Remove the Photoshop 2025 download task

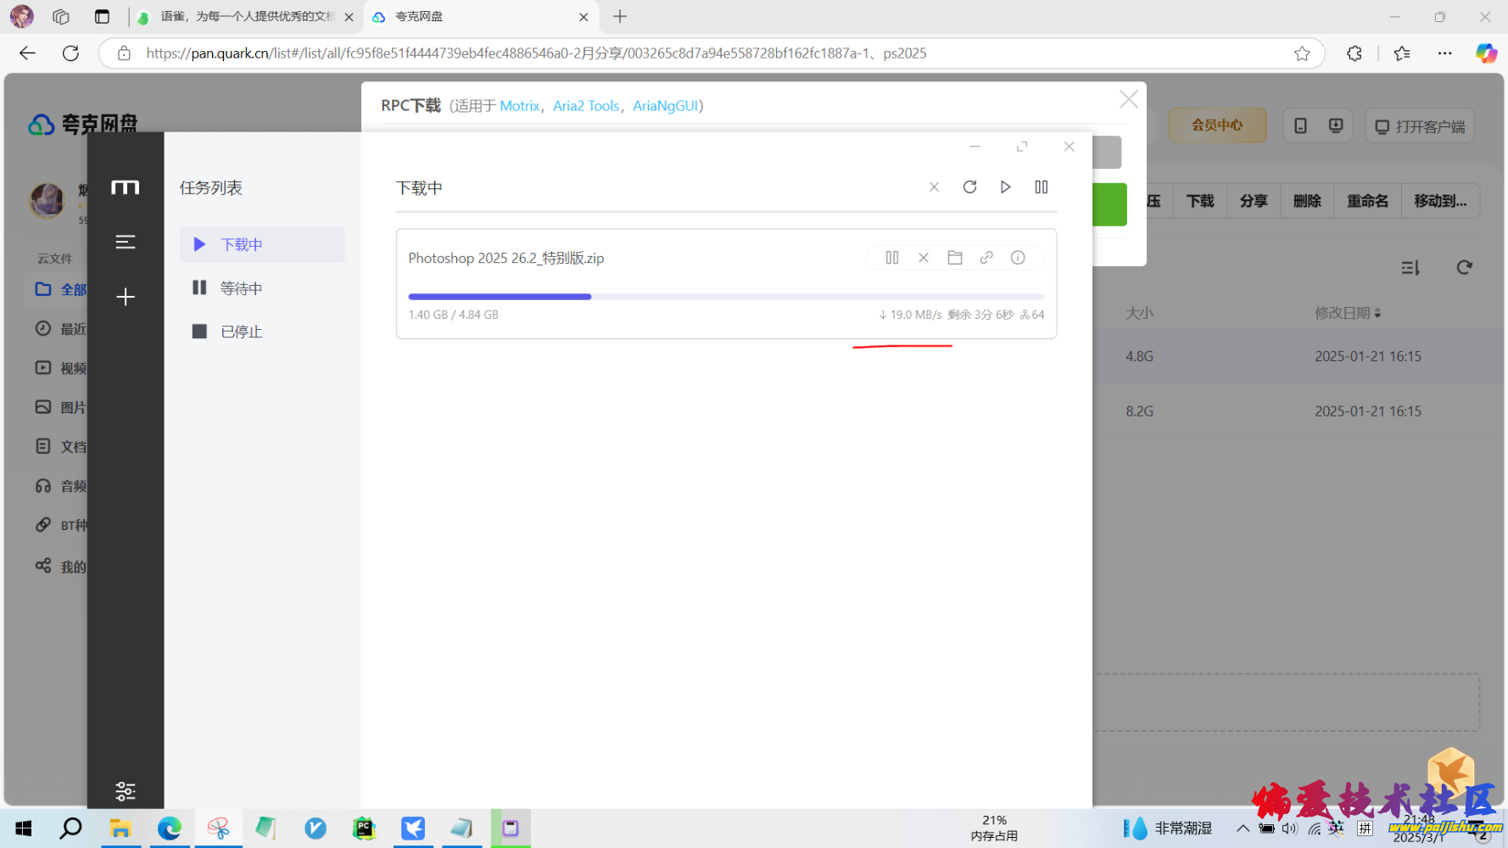(x=924, y=258)
